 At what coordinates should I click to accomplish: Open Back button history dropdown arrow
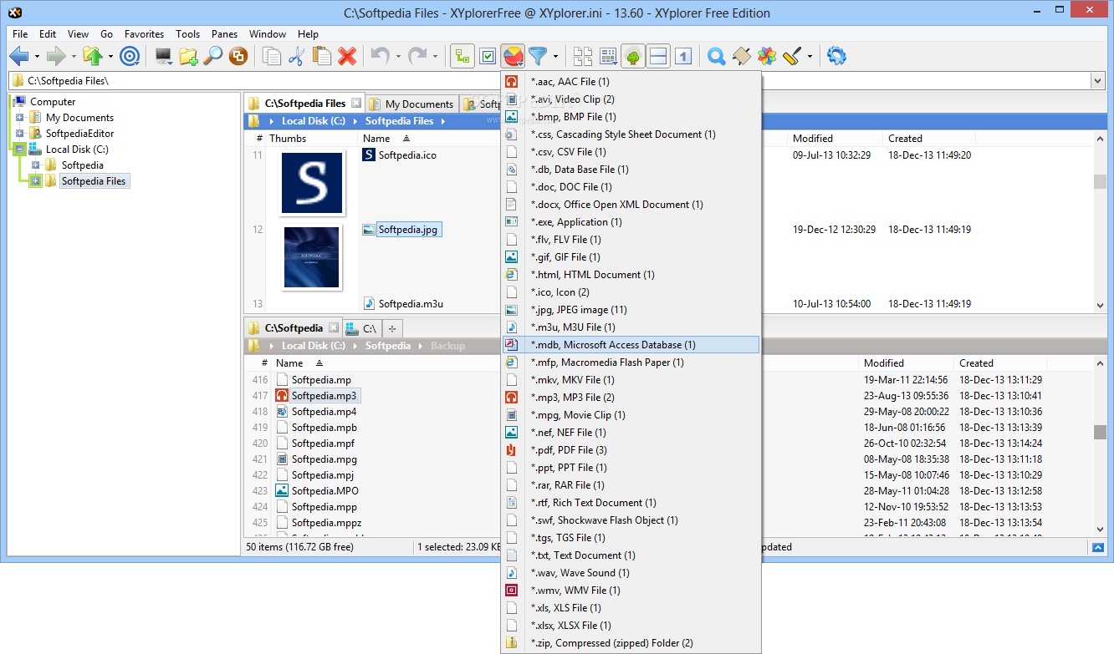click(x=37, y=57)
